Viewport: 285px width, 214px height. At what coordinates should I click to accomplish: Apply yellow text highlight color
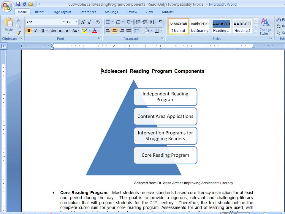pos(84,31)
